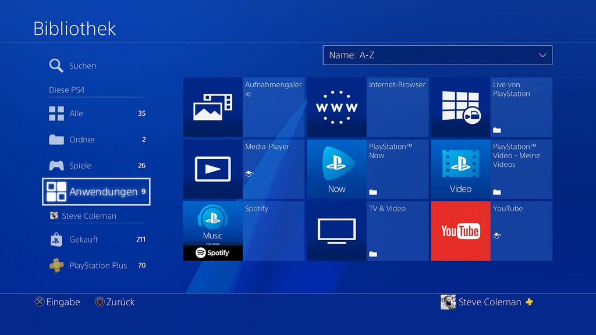Click the Suchen search field
The width and height of the screenshot is (596, 335).
82,66
